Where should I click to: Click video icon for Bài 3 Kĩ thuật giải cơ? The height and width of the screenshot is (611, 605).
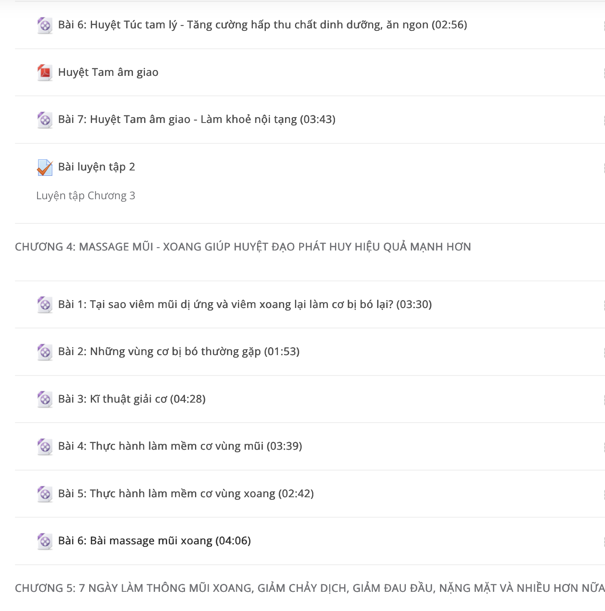point(45,399)
